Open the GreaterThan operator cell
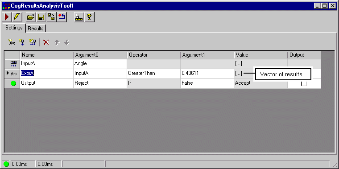Image resolution: width=339 pixels, height=169 pixels. (154, 74)
